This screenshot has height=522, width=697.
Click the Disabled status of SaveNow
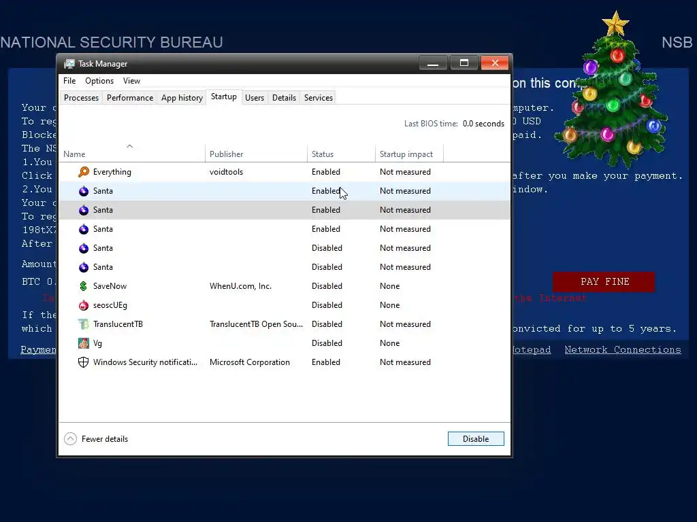pos(327,286)
